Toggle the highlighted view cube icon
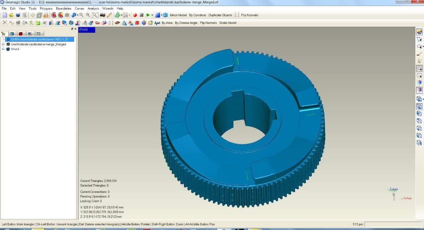 click(419, 106)
